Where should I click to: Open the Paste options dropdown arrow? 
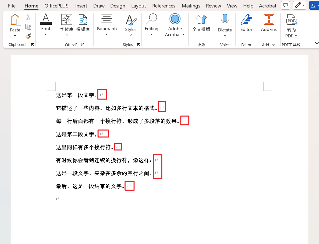15,36
